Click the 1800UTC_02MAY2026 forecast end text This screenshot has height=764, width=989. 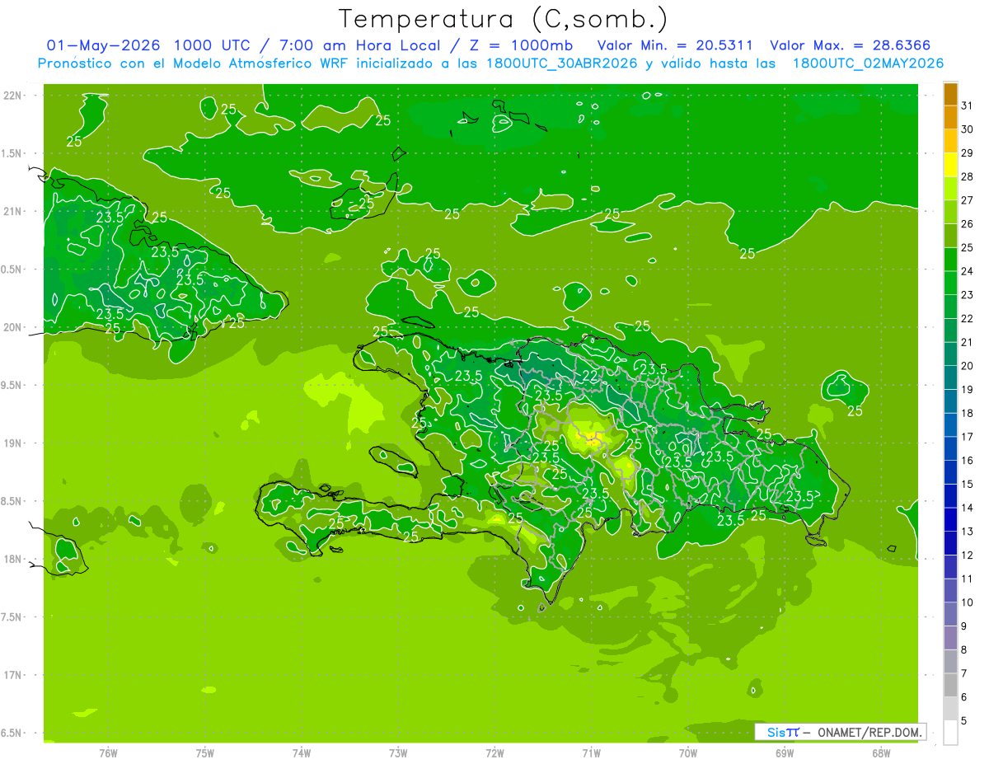coord(868,63)
